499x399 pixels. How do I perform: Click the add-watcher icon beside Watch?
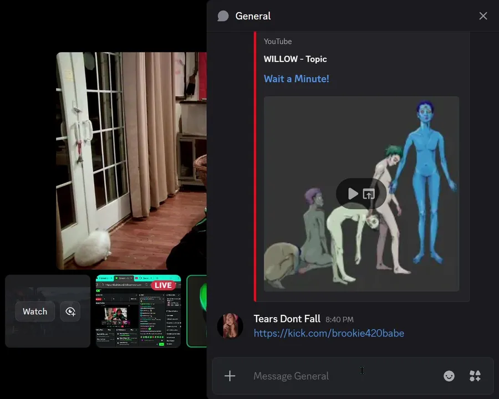click(x=70, y=311)
